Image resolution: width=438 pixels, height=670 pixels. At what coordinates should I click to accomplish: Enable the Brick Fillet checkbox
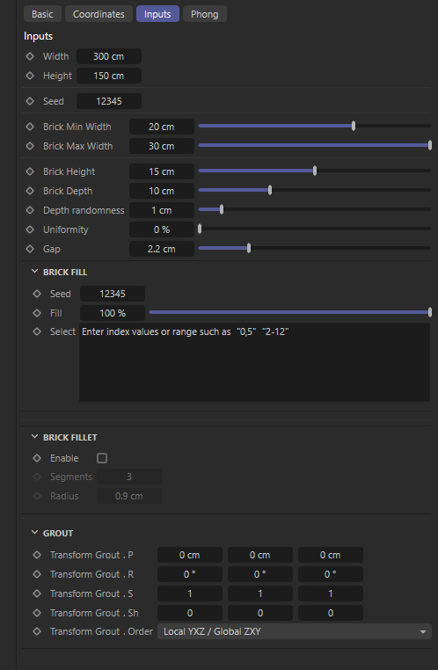click(x=102, y=458)
